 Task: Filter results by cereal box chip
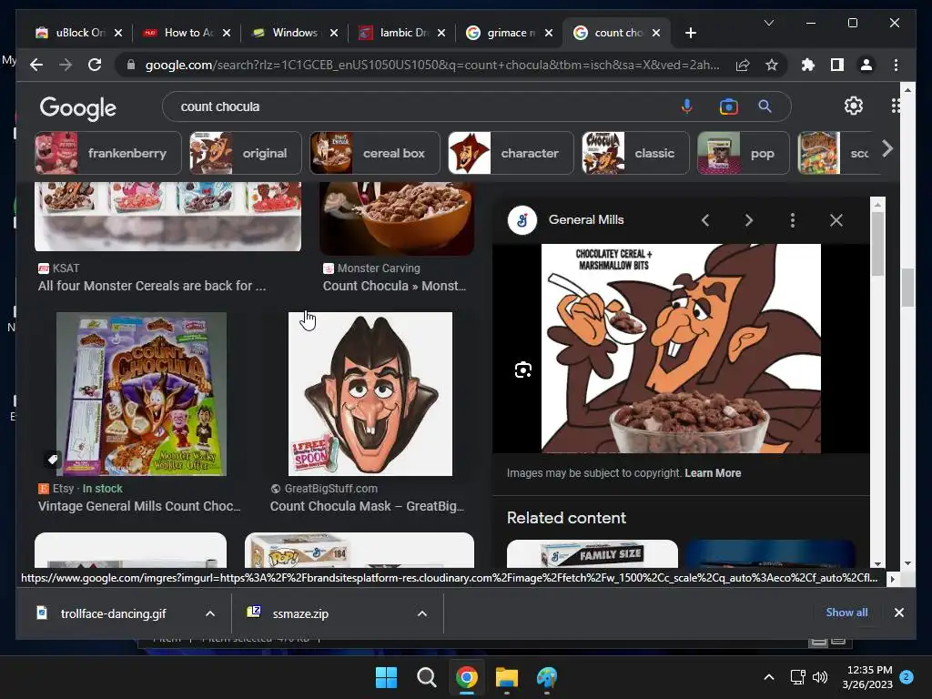coord(374,153)
